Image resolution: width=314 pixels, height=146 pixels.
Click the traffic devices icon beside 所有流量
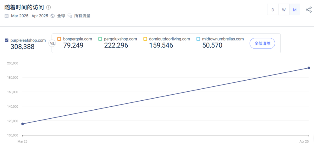pos(70,16)
